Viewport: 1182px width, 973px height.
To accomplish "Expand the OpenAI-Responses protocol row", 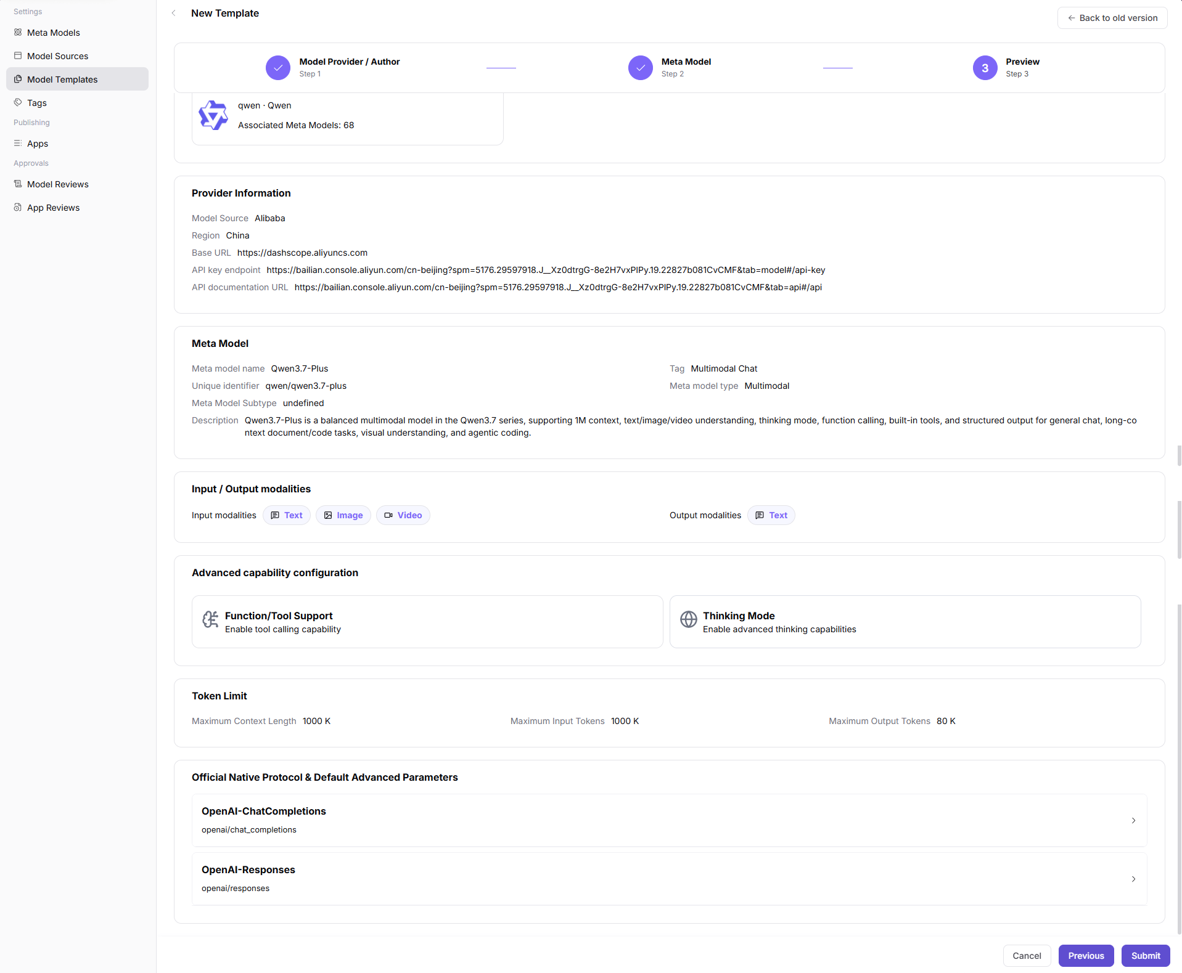I will [670, 879].
